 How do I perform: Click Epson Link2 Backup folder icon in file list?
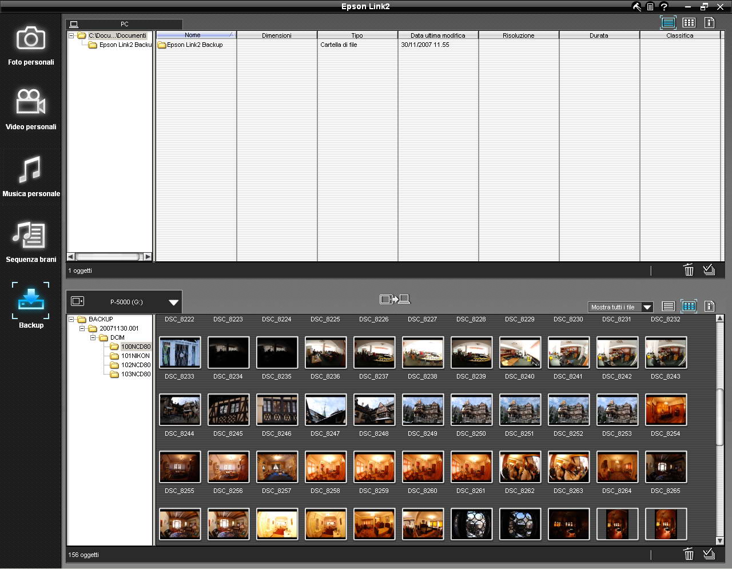[162, 45]
